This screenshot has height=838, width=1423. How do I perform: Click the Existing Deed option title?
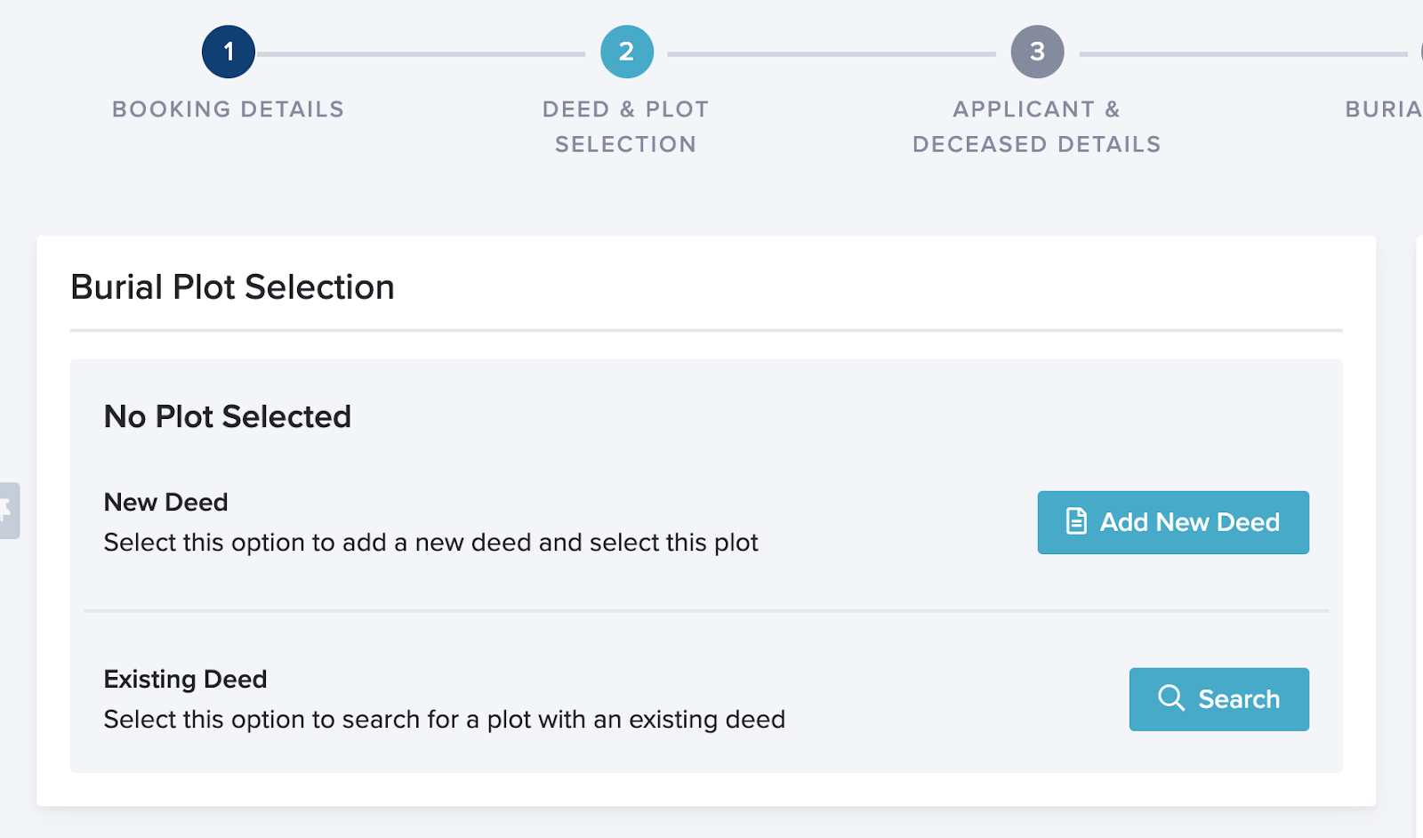185,680
